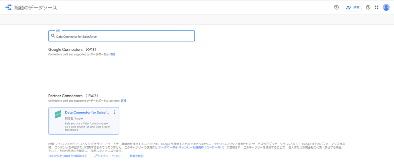Open プライバシー ポリシー link
This screenshot has width=394, height=168.
(108, 156)
